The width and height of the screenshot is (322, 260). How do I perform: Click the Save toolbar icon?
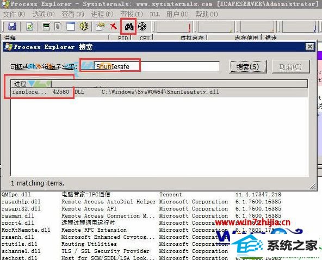12,26
